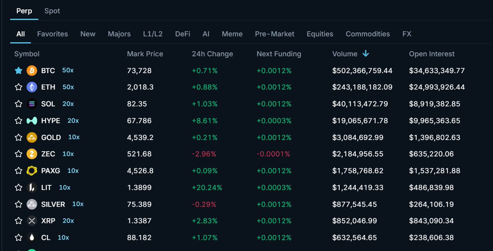
Task: Open the Commodities category
Action: tap(368, 34)
